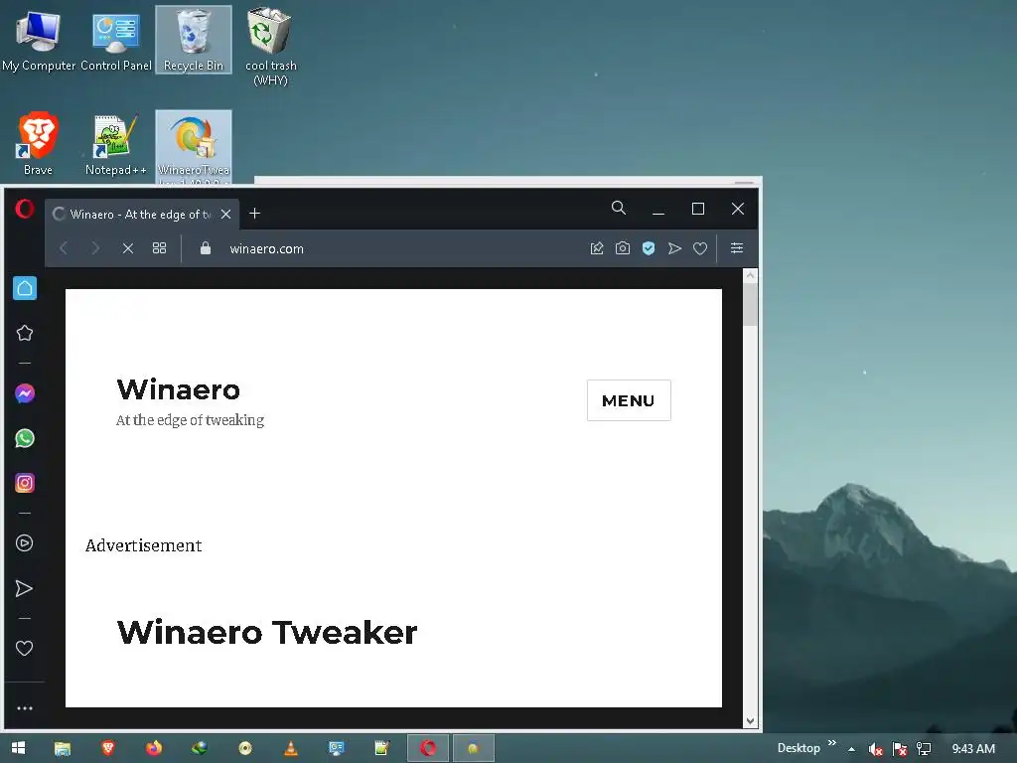
Task: Open sidebar Pinboards heart
Action: 25,648
